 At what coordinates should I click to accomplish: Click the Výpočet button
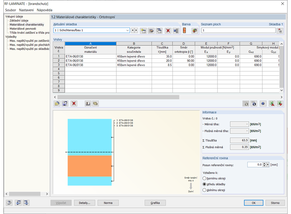coord(61,203)
